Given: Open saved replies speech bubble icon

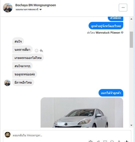Looking at the screenshot, I should [105, 141].
